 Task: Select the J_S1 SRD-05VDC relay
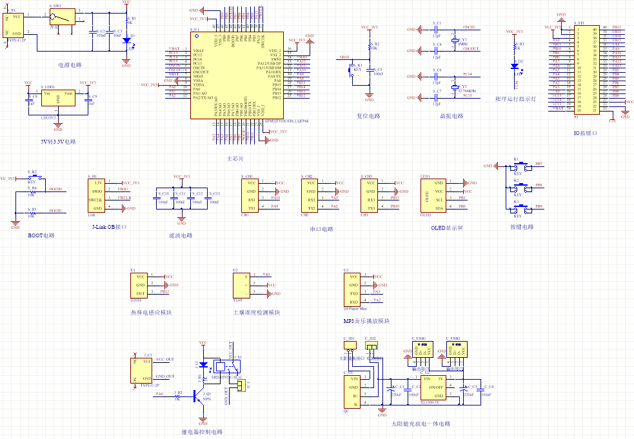[x=226, y=367]
